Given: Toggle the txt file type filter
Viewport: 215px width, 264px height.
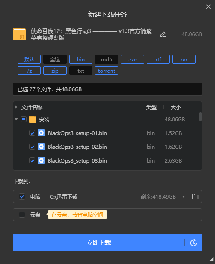Looking at the screenshot, I should tap(81, 71).
